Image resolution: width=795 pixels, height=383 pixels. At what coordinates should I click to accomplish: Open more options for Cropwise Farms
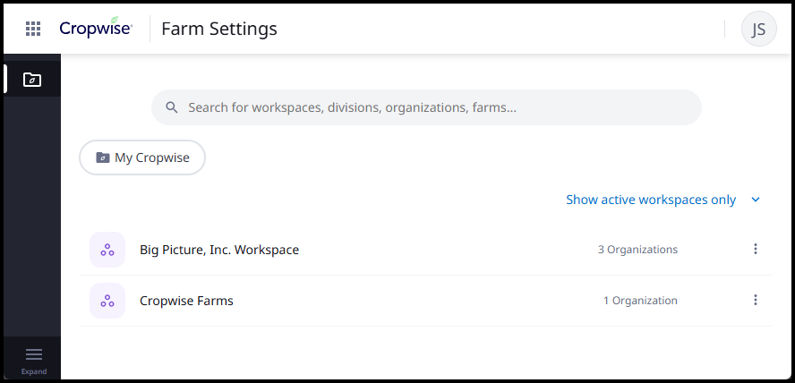pos(756,301)
